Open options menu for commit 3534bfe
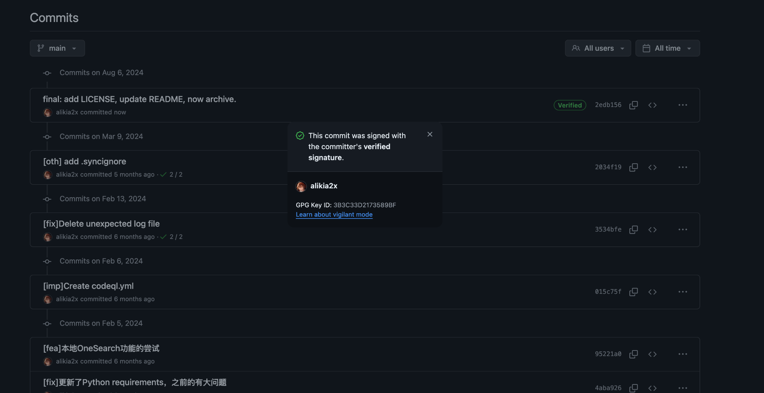 coord(683,229)
